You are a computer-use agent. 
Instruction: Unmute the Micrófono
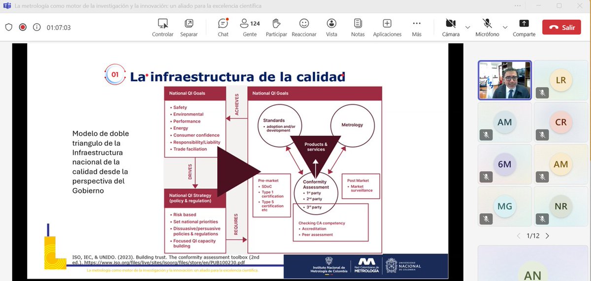click(x=487, y=28)
